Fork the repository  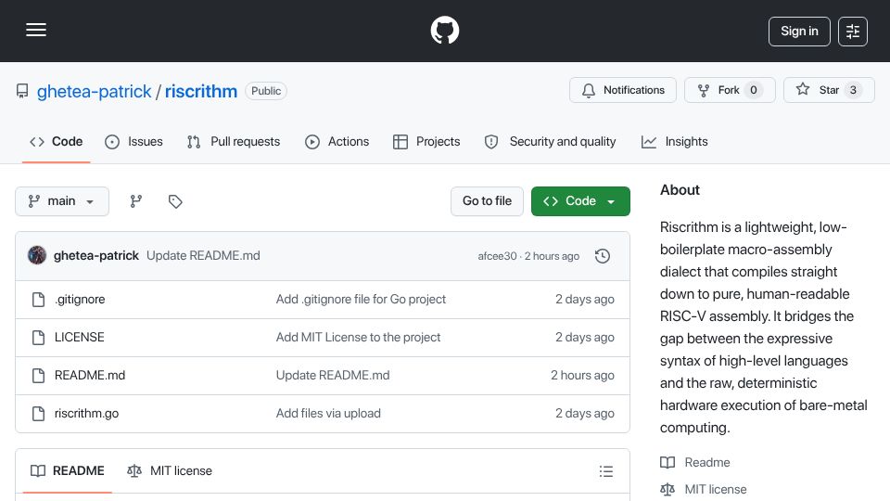(730, 90)
